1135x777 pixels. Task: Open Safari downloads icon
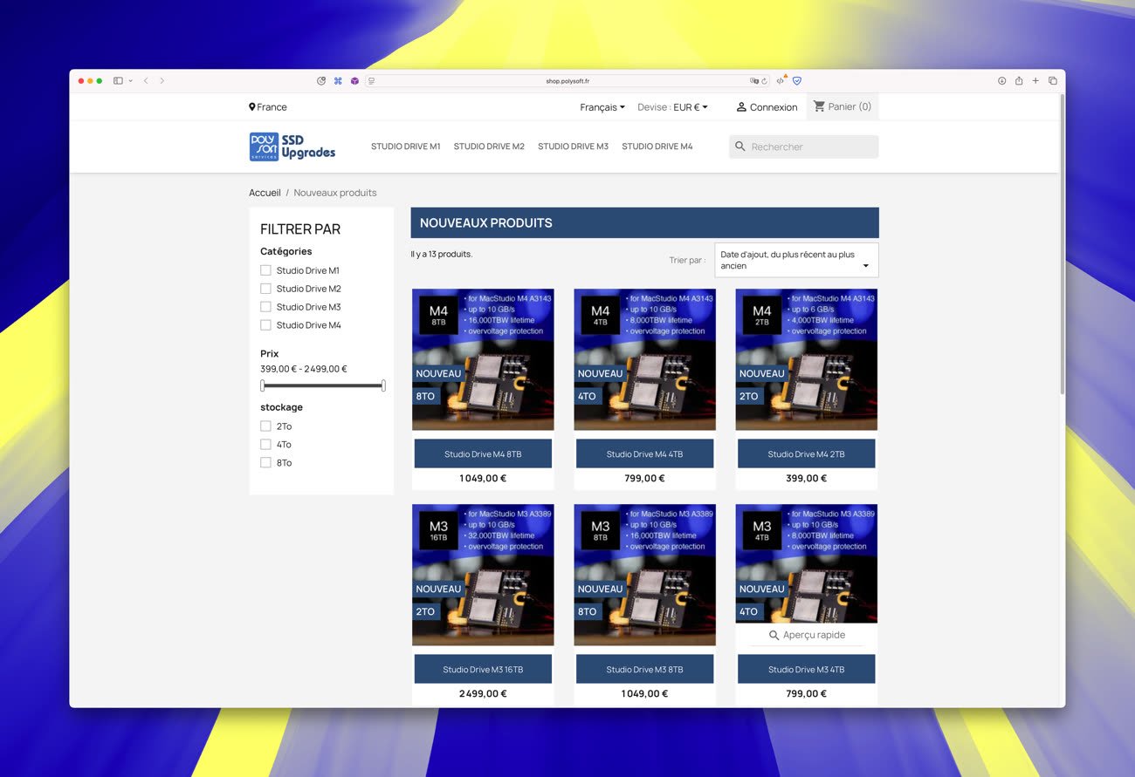pos(1002,81)
